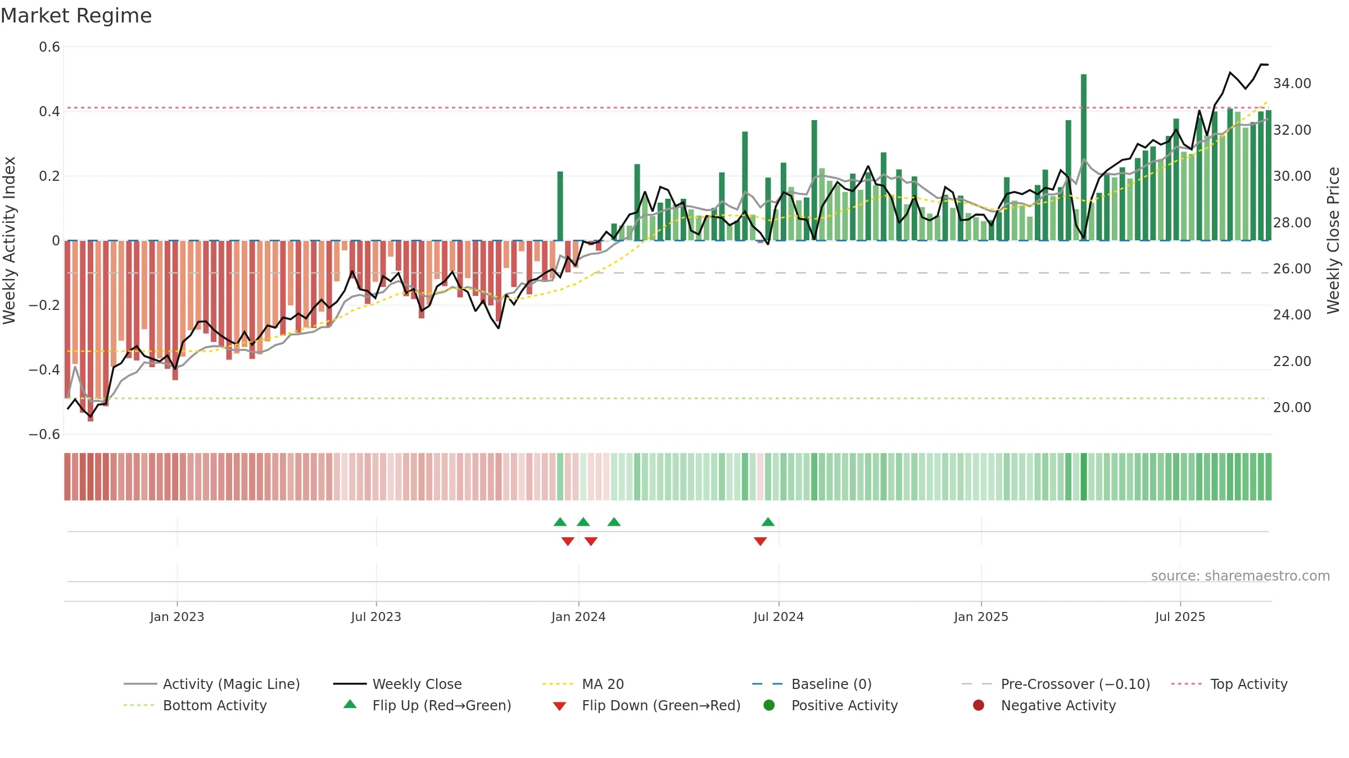Click the 20.00 price axis value
The width and height of the screenshot is (1349, 758).
click(1292, 408)
